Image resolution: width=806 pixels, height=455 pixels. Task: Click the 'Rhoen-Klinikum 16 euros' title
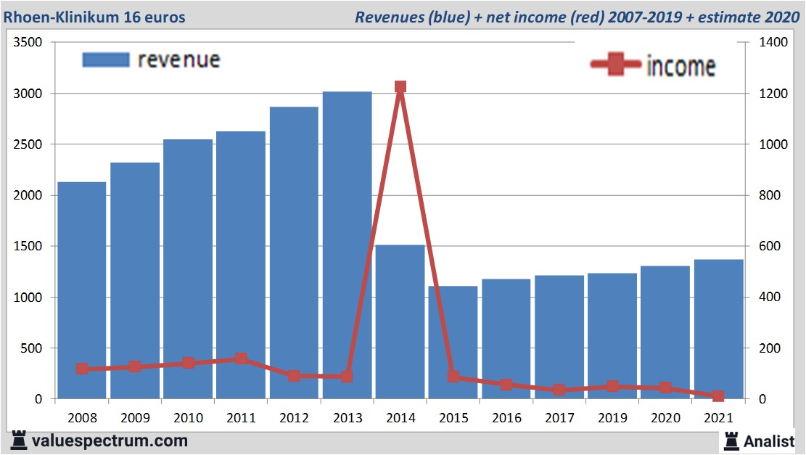94,17
